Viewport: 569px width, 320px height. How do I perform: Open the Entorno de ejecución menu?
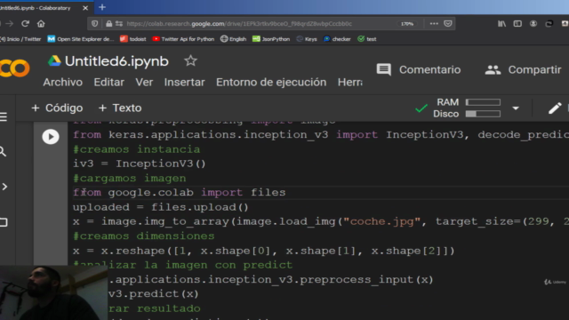[x=271, y=83]
